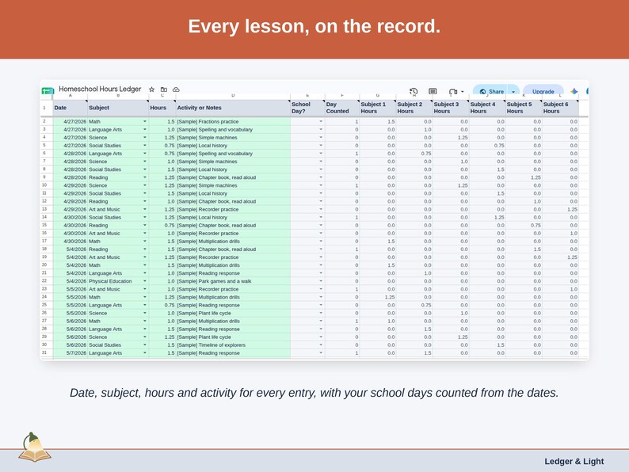Viewport: 629px width, 472px height.
Task: Click the Meet camera icon
Action: [x=453, y=92]
